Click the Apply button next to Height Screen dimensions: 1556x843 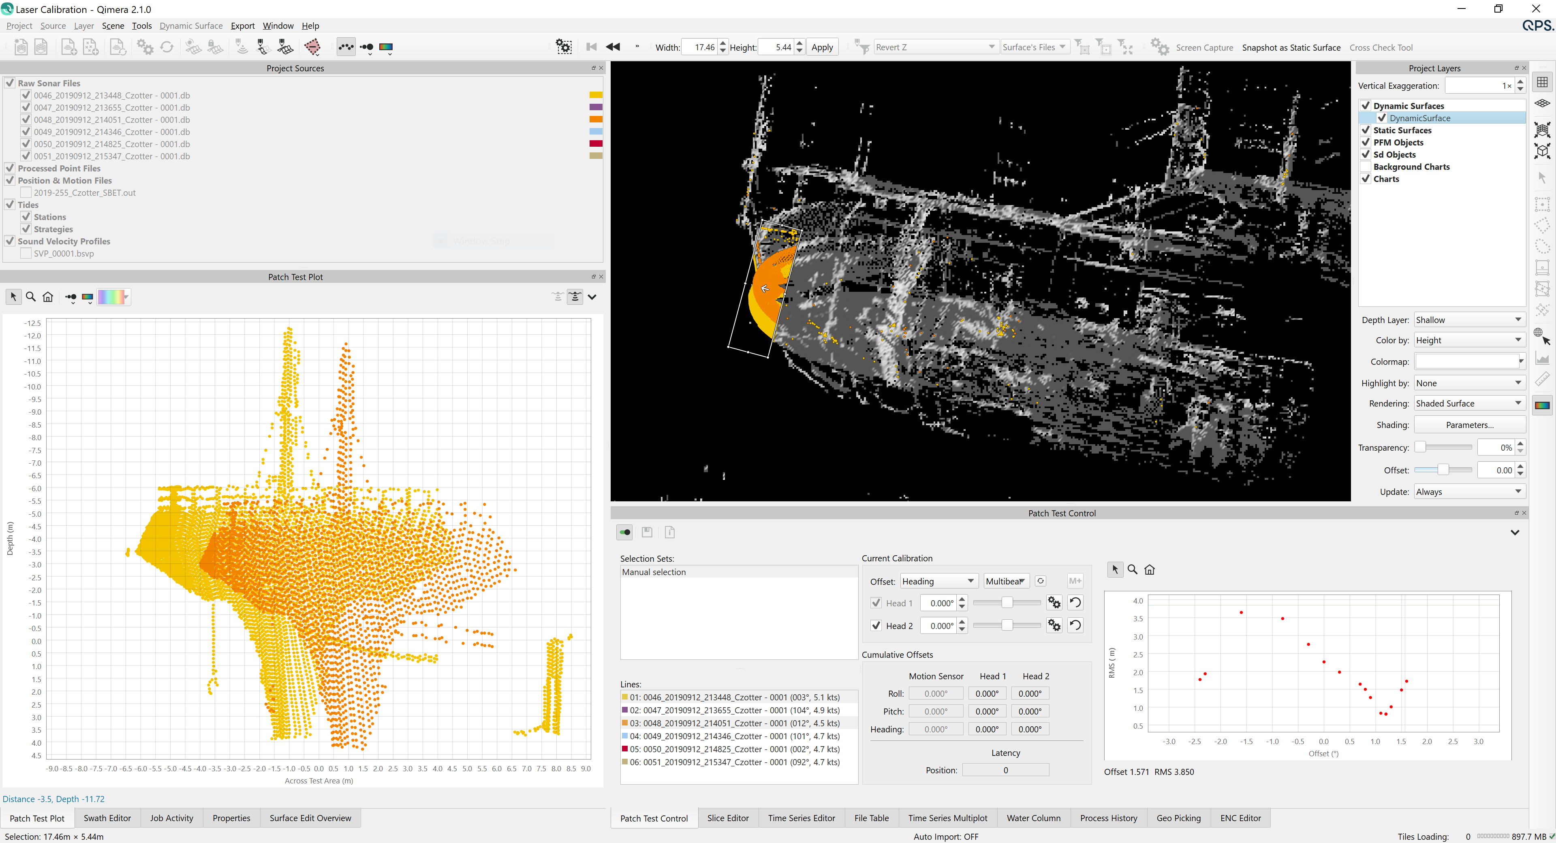point(821,47)
